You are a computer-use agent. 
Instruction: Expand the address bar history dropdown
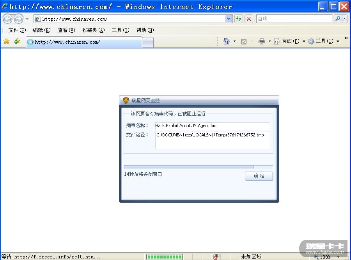pos(229,19)
